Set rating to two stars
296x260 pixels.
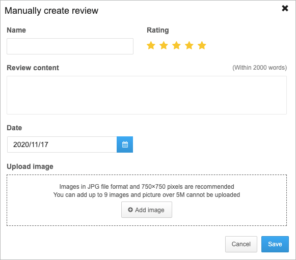pos(164,45)
